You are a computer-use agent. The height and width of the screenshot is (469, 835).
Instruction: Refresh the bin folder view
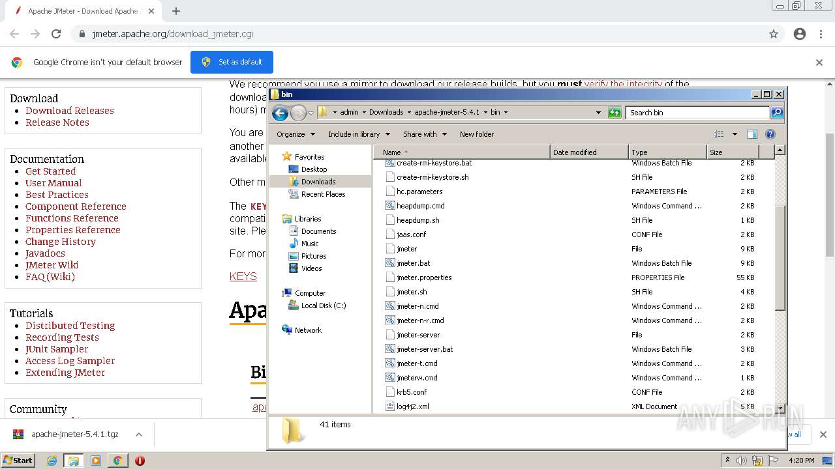pyautogui.click(x=614, y=113)
